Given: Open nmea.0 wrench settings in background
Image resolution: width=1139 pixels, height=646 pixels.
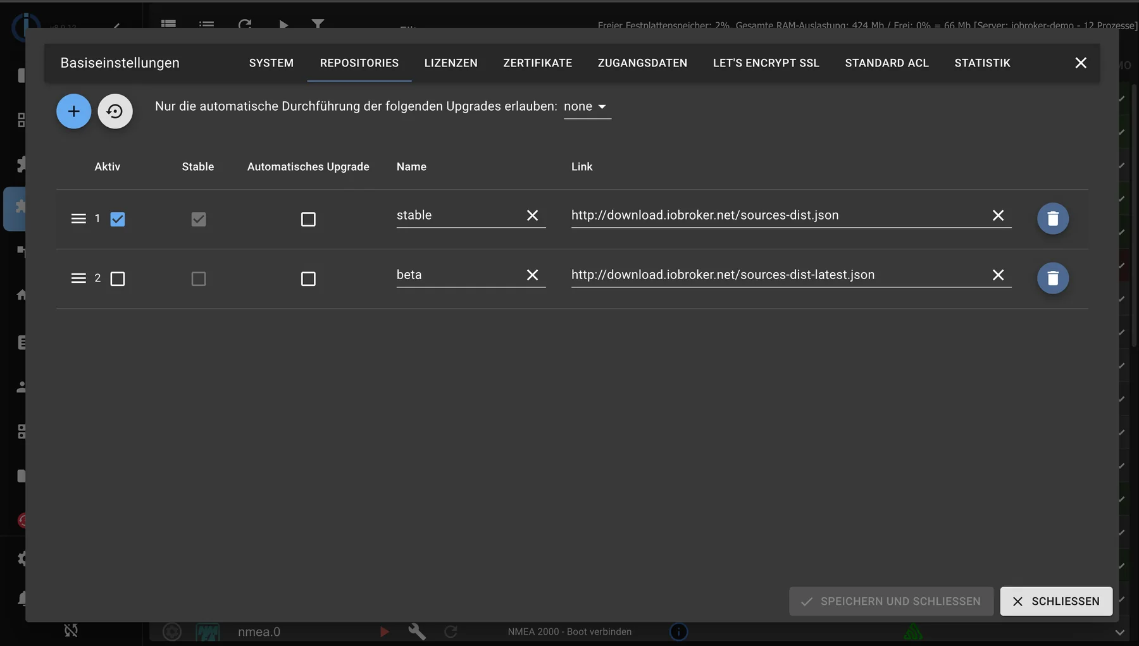Looking at the screenshot, I should pyautogui.click(x=417, y=631).
